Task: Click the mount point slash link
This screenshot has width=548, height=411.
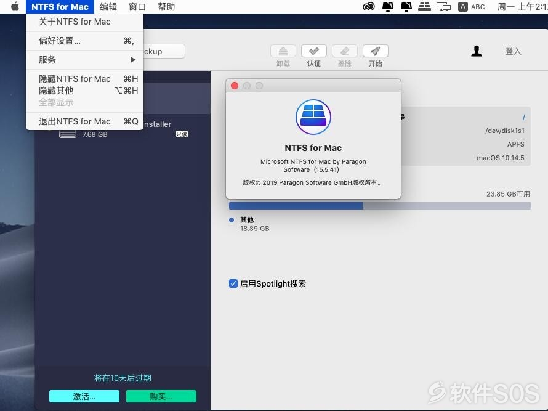Action: tap(523, 118)
